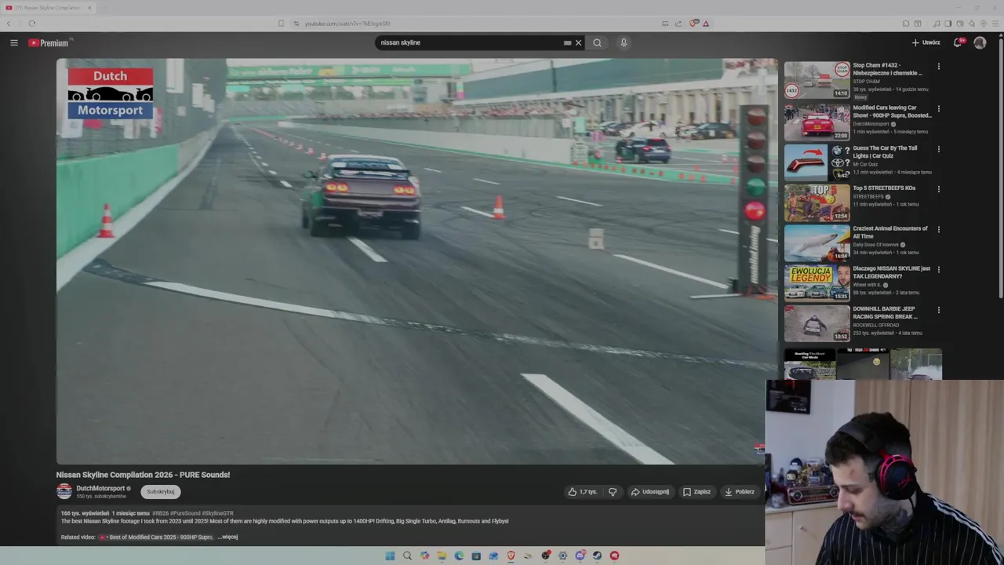Close the Nissan Skyline Compilation tab
This screenshot has height=565, width=1004.
tap(89, 8)
